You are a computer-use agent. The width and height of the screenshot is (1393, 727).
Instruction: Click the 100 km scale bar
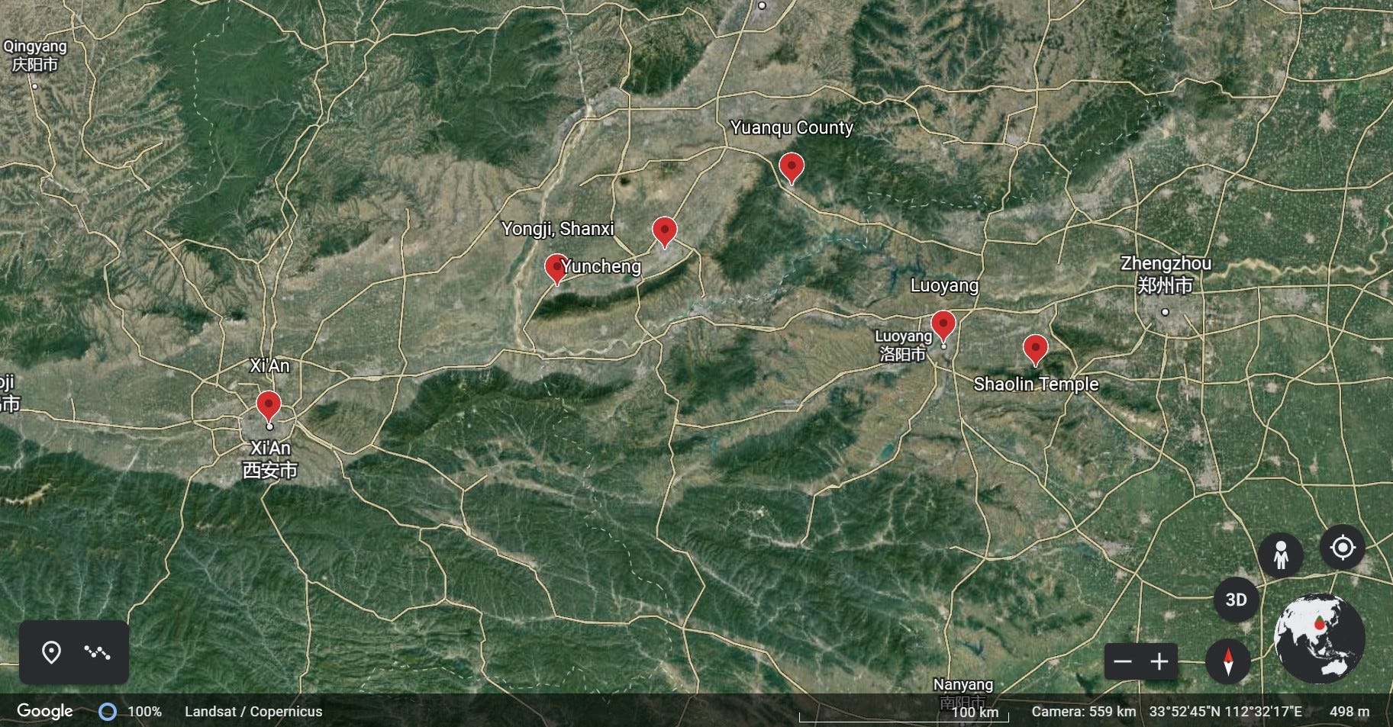pyautogui.click(x=904, y=714)
